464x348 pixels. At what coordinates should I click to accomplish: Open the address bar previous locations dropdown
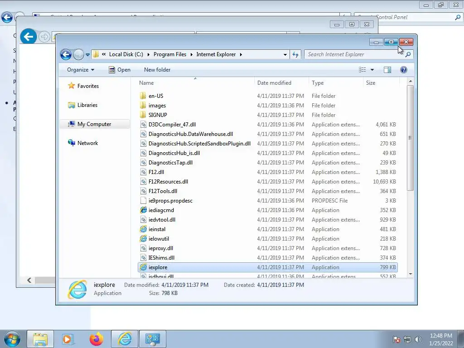coord(285,54)
